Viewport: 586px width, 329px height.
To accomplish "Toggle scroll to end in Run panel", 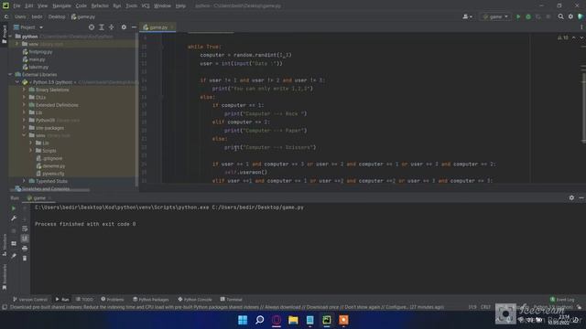I will click(25, 238).
